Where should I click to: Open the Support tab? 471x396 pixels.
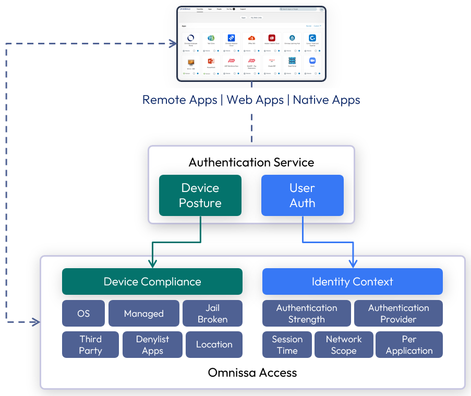[243, 9]
